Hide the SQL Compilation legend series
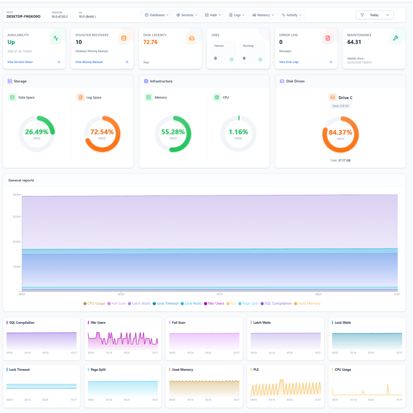Image resolution: width=413 pixels, height=413 pixels. coord(276,303)
